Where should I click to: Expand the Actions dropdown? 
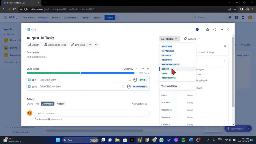coord(191,39)
